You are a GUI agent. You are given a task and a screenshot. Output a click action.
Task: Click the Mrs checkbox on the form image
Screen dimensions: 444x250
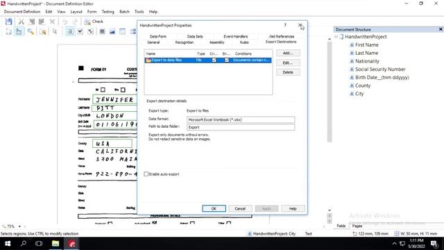pyautogui.click(x=123, y=90)
